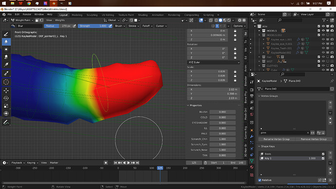Screen dimensions: 336x189
Task: Clear the vertex group filter text
Action: point(308,133)
